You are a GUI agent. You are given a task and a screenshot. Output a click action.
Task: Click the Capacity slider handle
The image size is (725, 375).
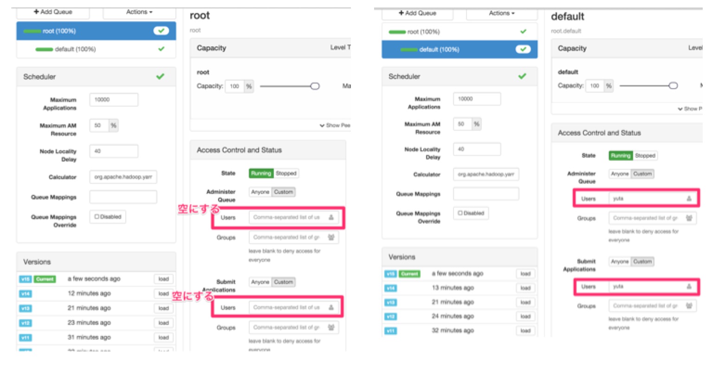(315, 86)
